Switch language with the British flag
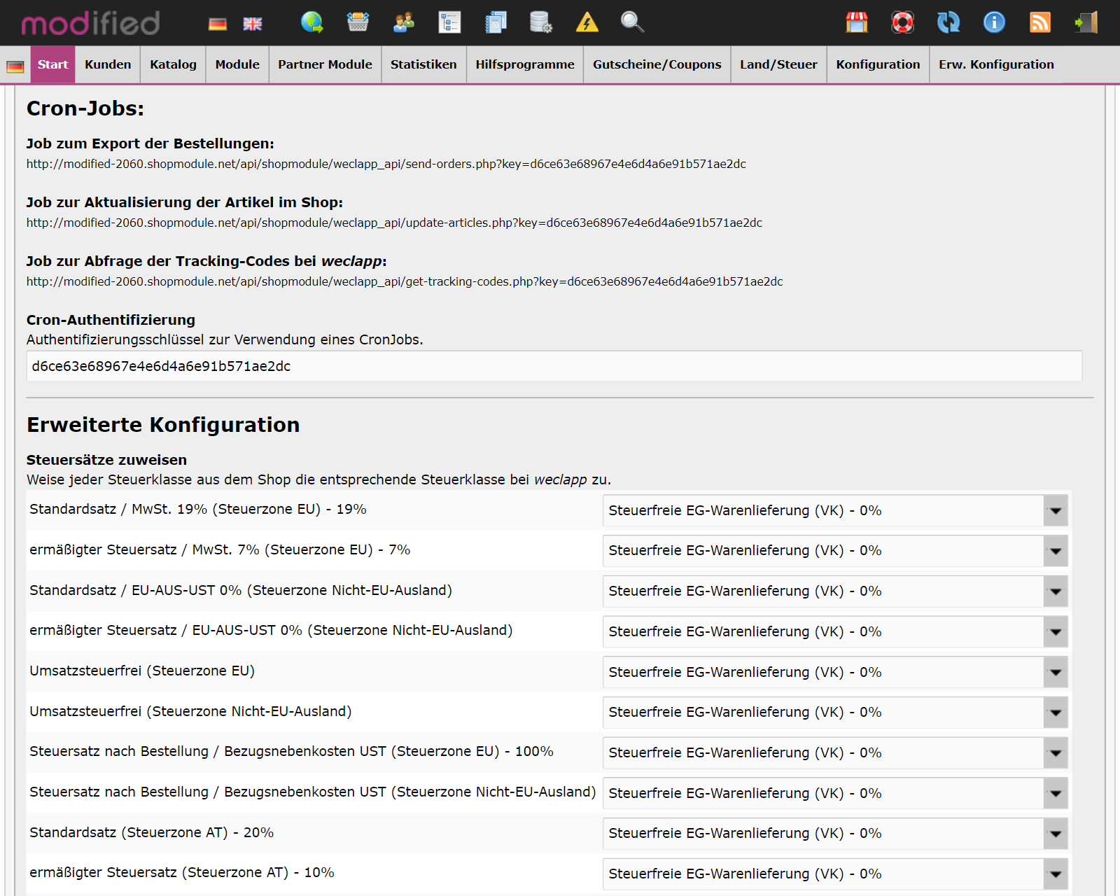 tap(252, 22)
